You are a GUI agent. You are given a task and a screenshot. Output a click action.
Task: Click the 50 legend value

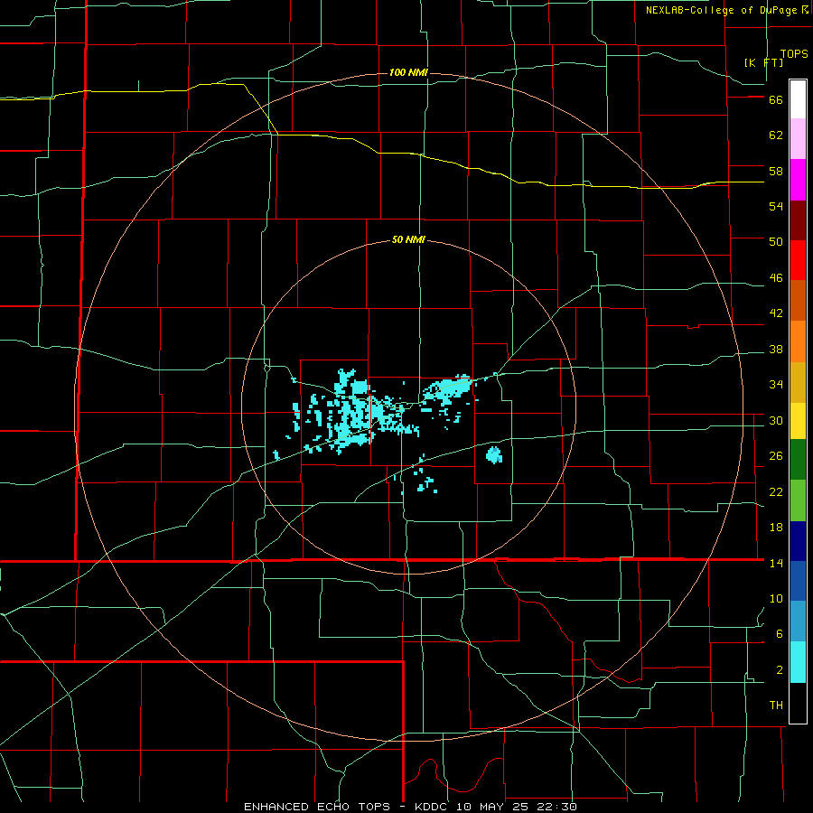click(776, 241)
